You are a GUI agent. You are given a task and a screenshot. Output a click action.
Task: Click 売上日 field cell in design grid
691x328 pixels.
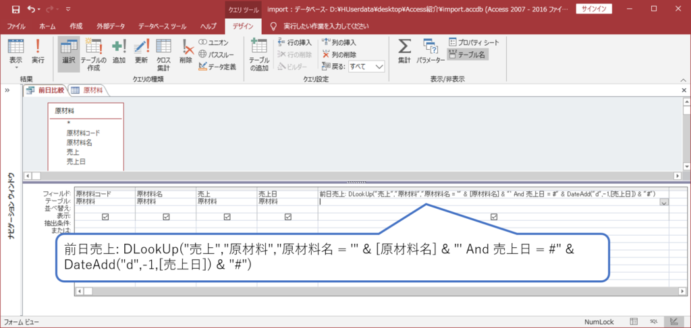[287, 193]
